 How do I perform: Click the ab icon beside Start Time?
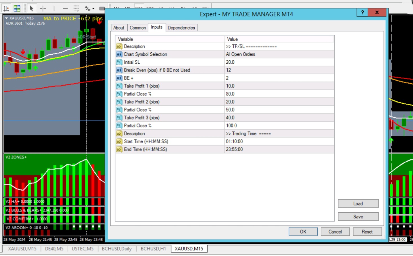tap(119, 141)
